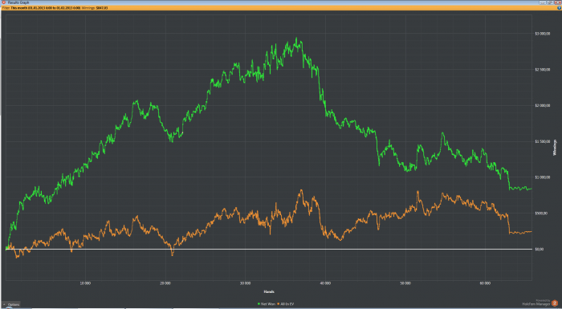Open the Options panel at bottom left
Viewport: 562px width, 309px height.
(x=10, y=305)
